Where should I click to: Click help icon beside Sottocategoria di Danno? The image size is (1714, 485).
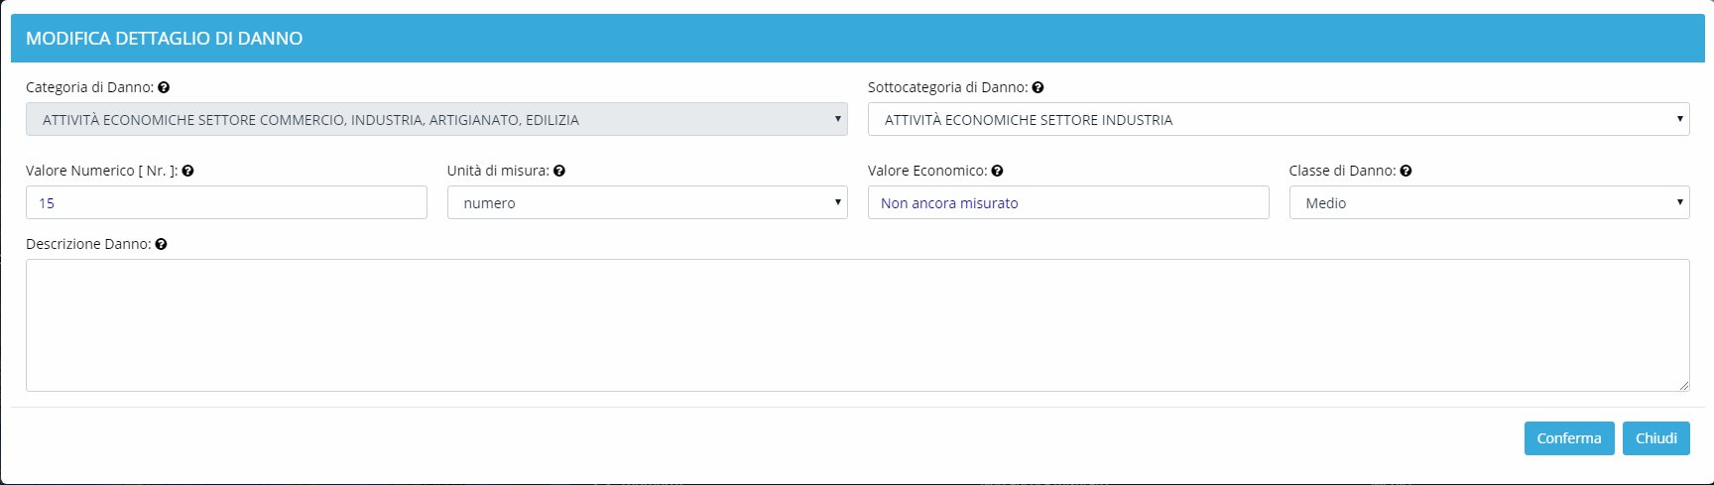click(1038, 87)
